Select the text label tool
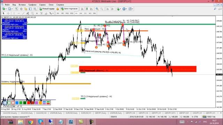The width and height of the screenshot is (223, 125). tap(41, 13)
